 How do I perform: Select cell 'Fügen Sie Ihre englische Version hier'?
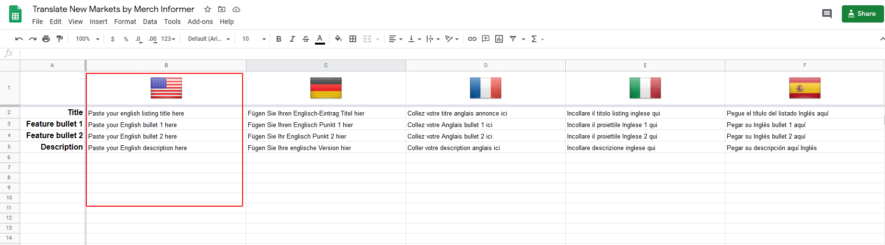click(326, 147)
